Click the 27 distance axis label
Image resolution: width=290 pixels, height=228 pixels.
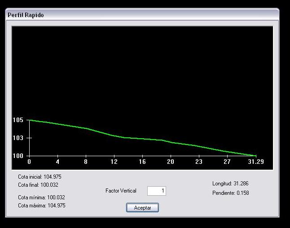pos(227,162)
